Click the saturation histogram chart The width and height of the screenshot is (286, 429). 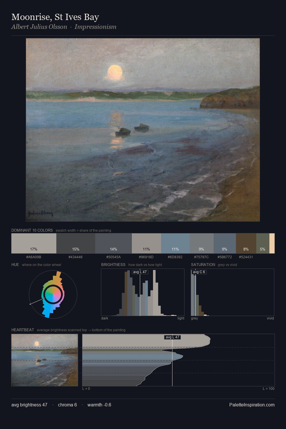(233, 292)
